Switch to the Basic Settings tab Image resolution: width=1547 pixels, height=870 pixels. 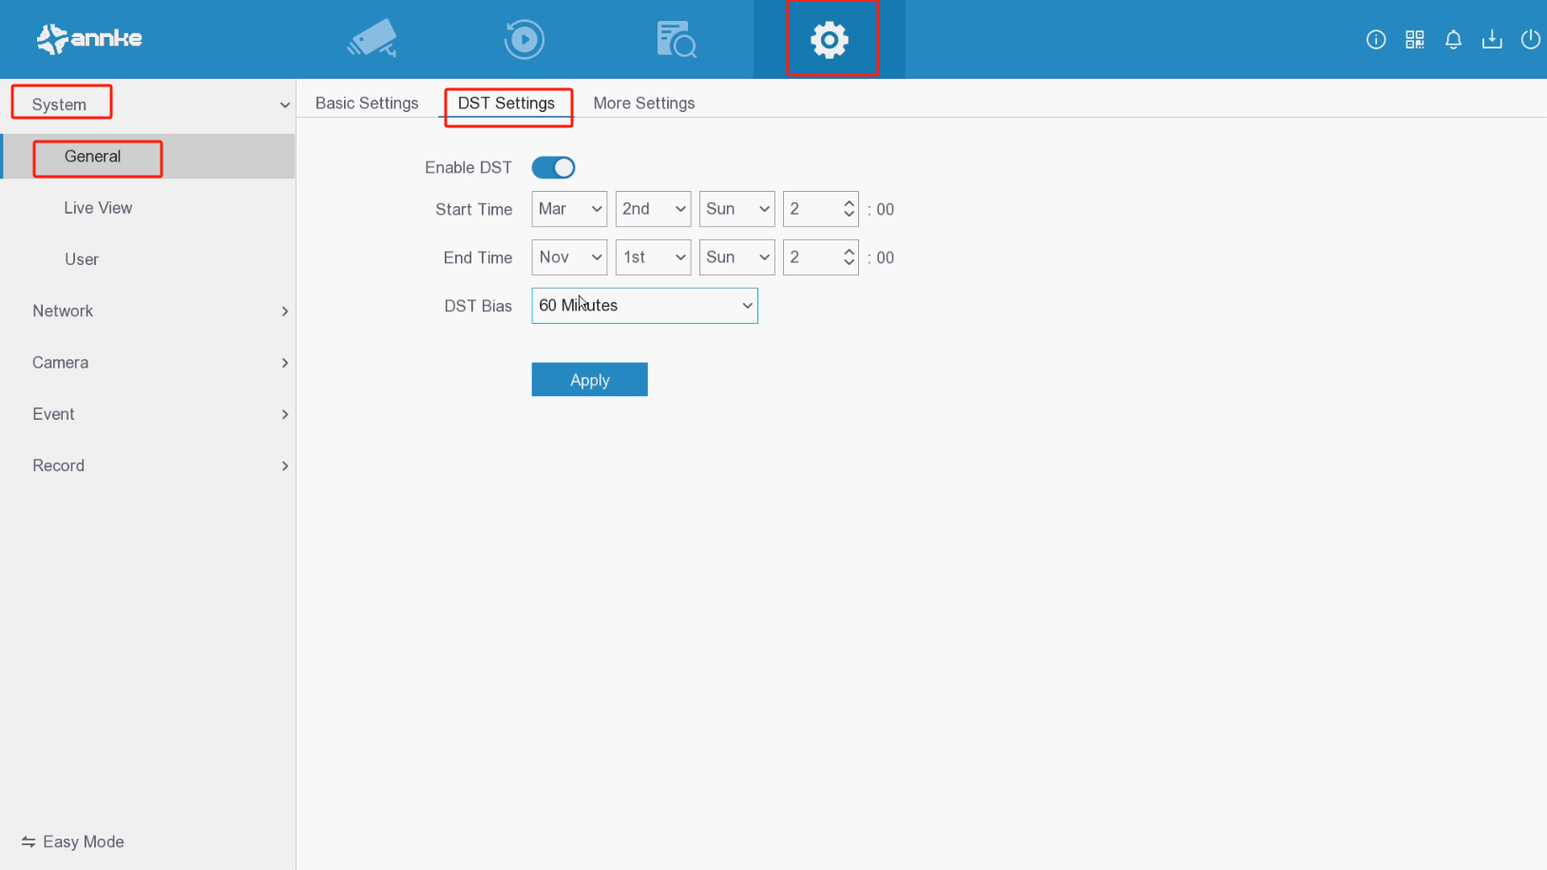[x=367, y=103]
